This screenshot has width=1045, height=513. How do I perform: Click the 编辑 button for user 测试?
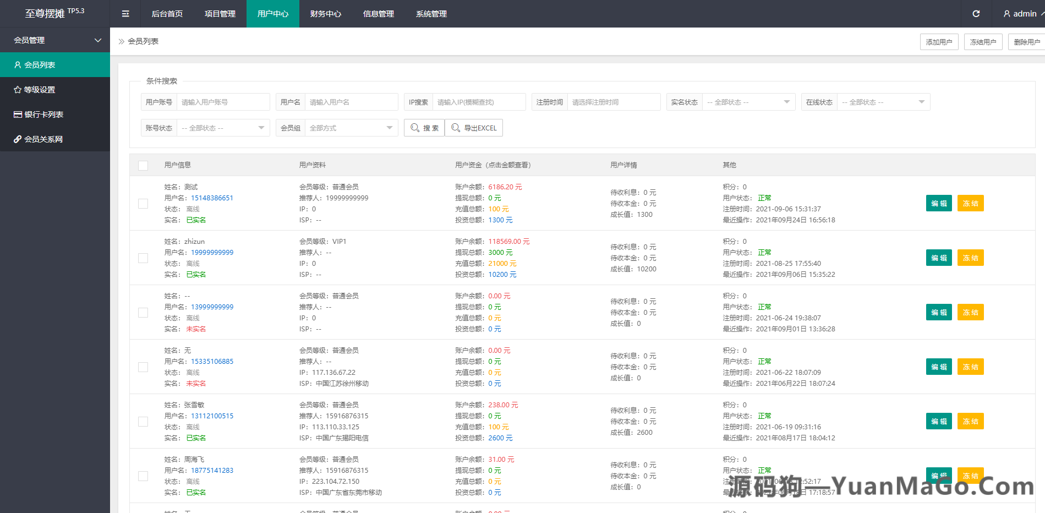(938, 204)
